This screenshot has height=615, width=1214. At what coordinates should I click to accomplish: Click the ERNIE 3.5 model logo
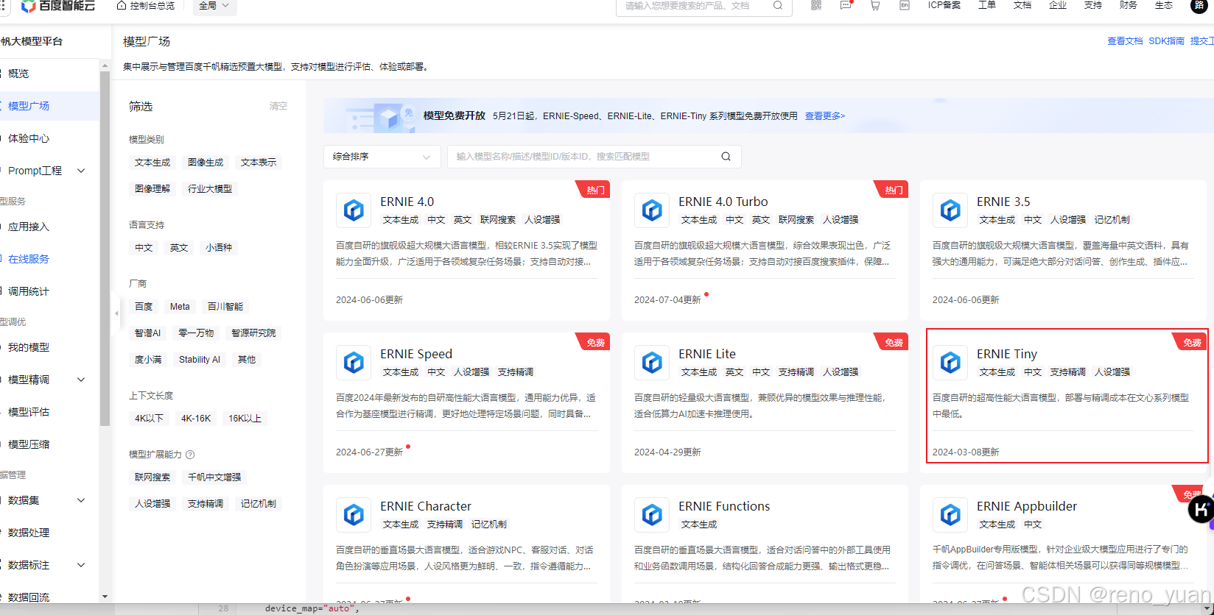(950, 210)
